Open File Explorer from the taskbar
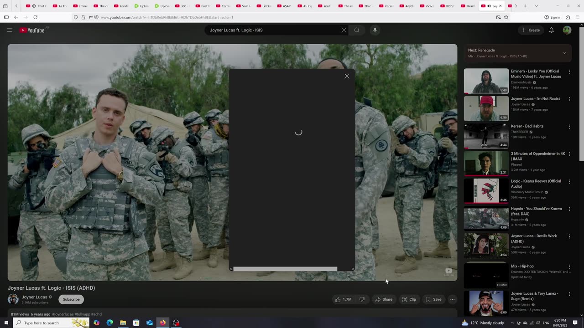This screenshot has height=328, width=584. click(x=123, y=323)
